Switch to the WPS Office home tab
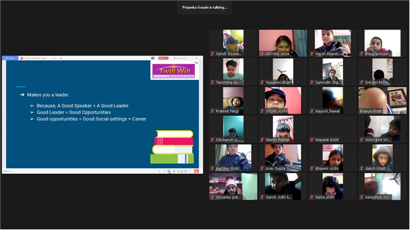The height and width of the screenshot is (230, 410). point(10,58)
